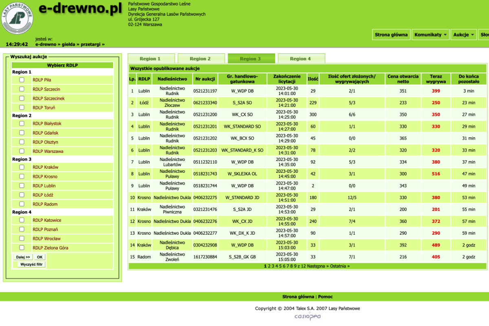
Task: Jump to the Ostatnia » page link
Action: tap(340, 266)
